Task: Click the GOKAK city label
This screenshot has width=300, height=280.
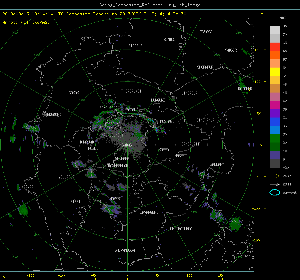Action: click(74, 93)
